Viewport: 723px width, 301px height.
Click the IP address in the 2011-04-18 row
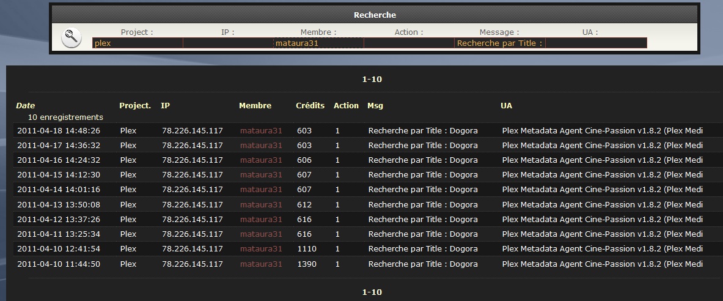193,131
